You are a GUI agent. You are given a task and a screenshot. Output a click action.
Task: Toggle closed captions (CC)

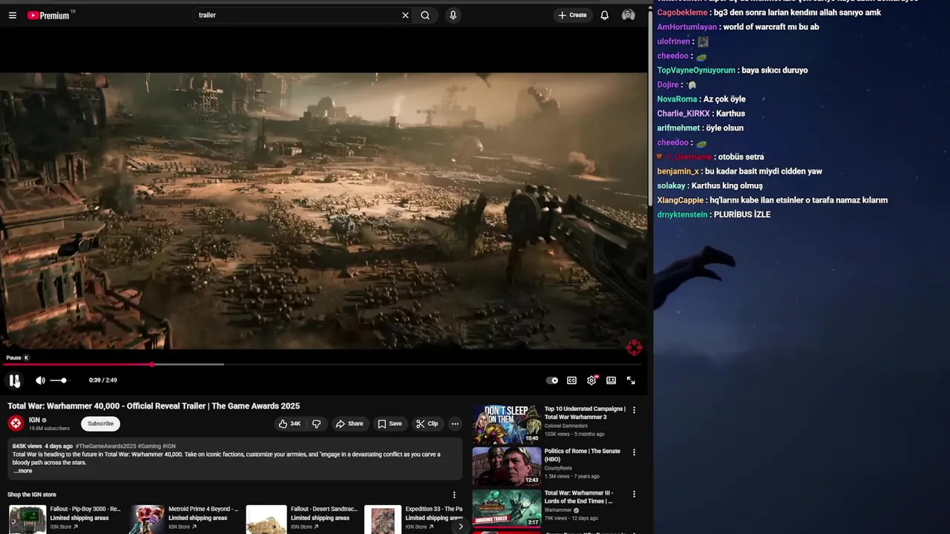pos(571,380)
